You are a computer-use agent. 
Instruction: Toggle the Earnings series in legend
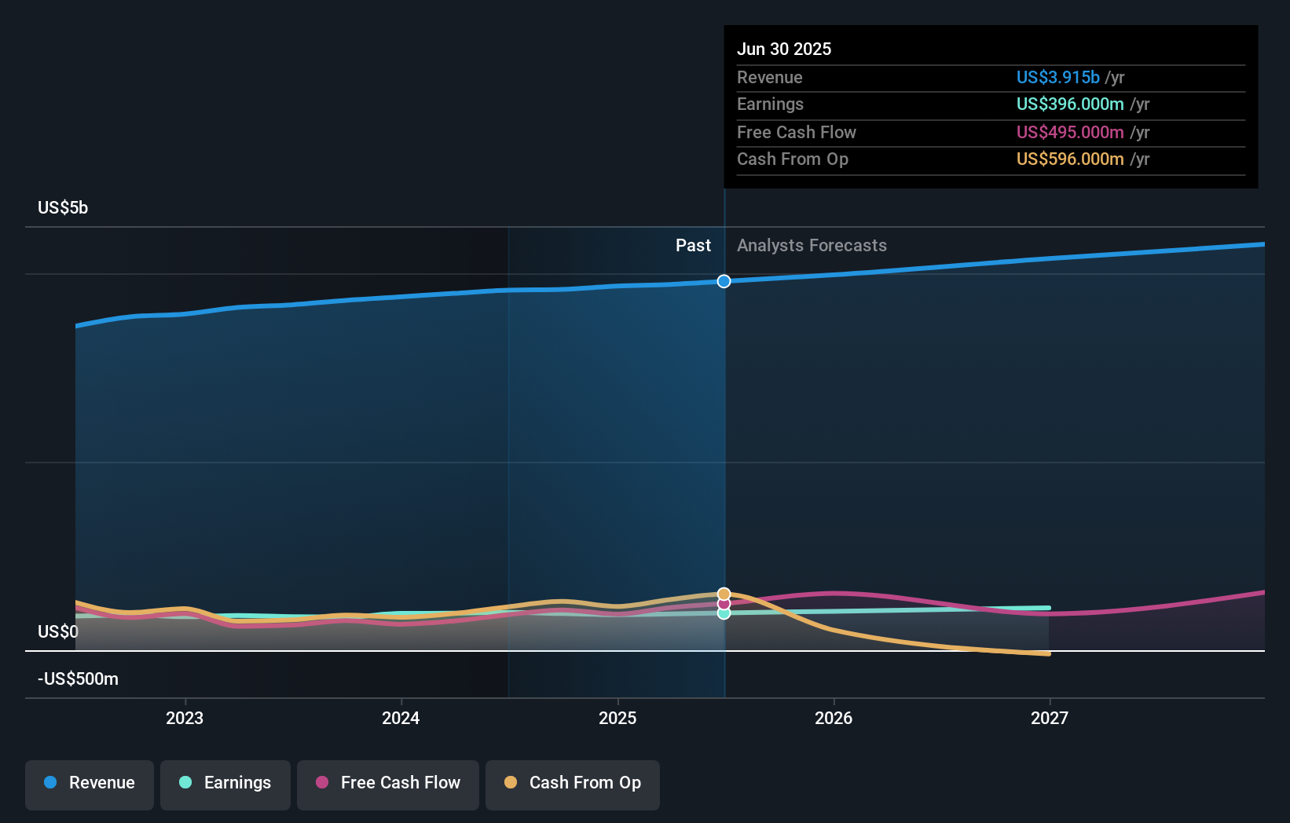click(x=225, y=785)
